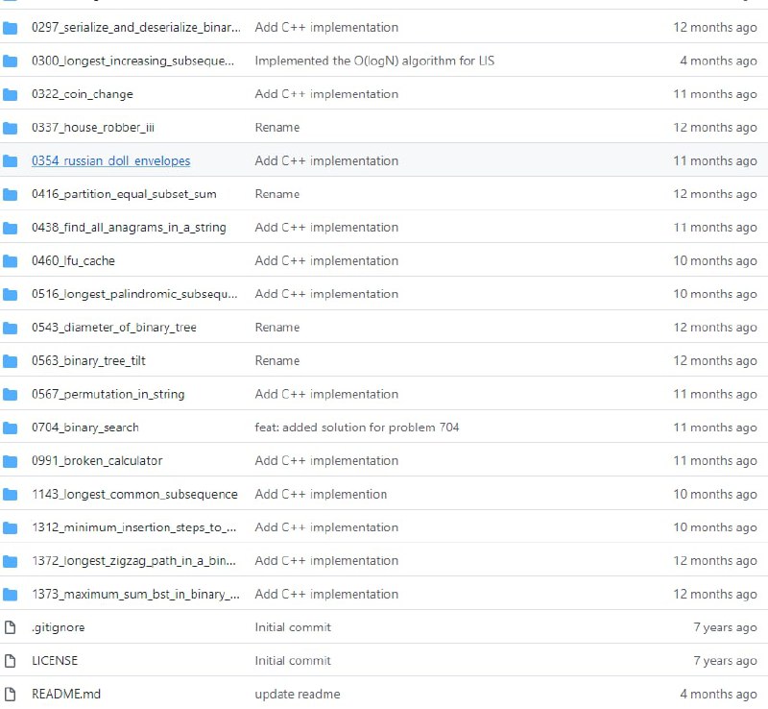Open README.md file
Screen dimensions: 768x709
(x=66, y=695)
